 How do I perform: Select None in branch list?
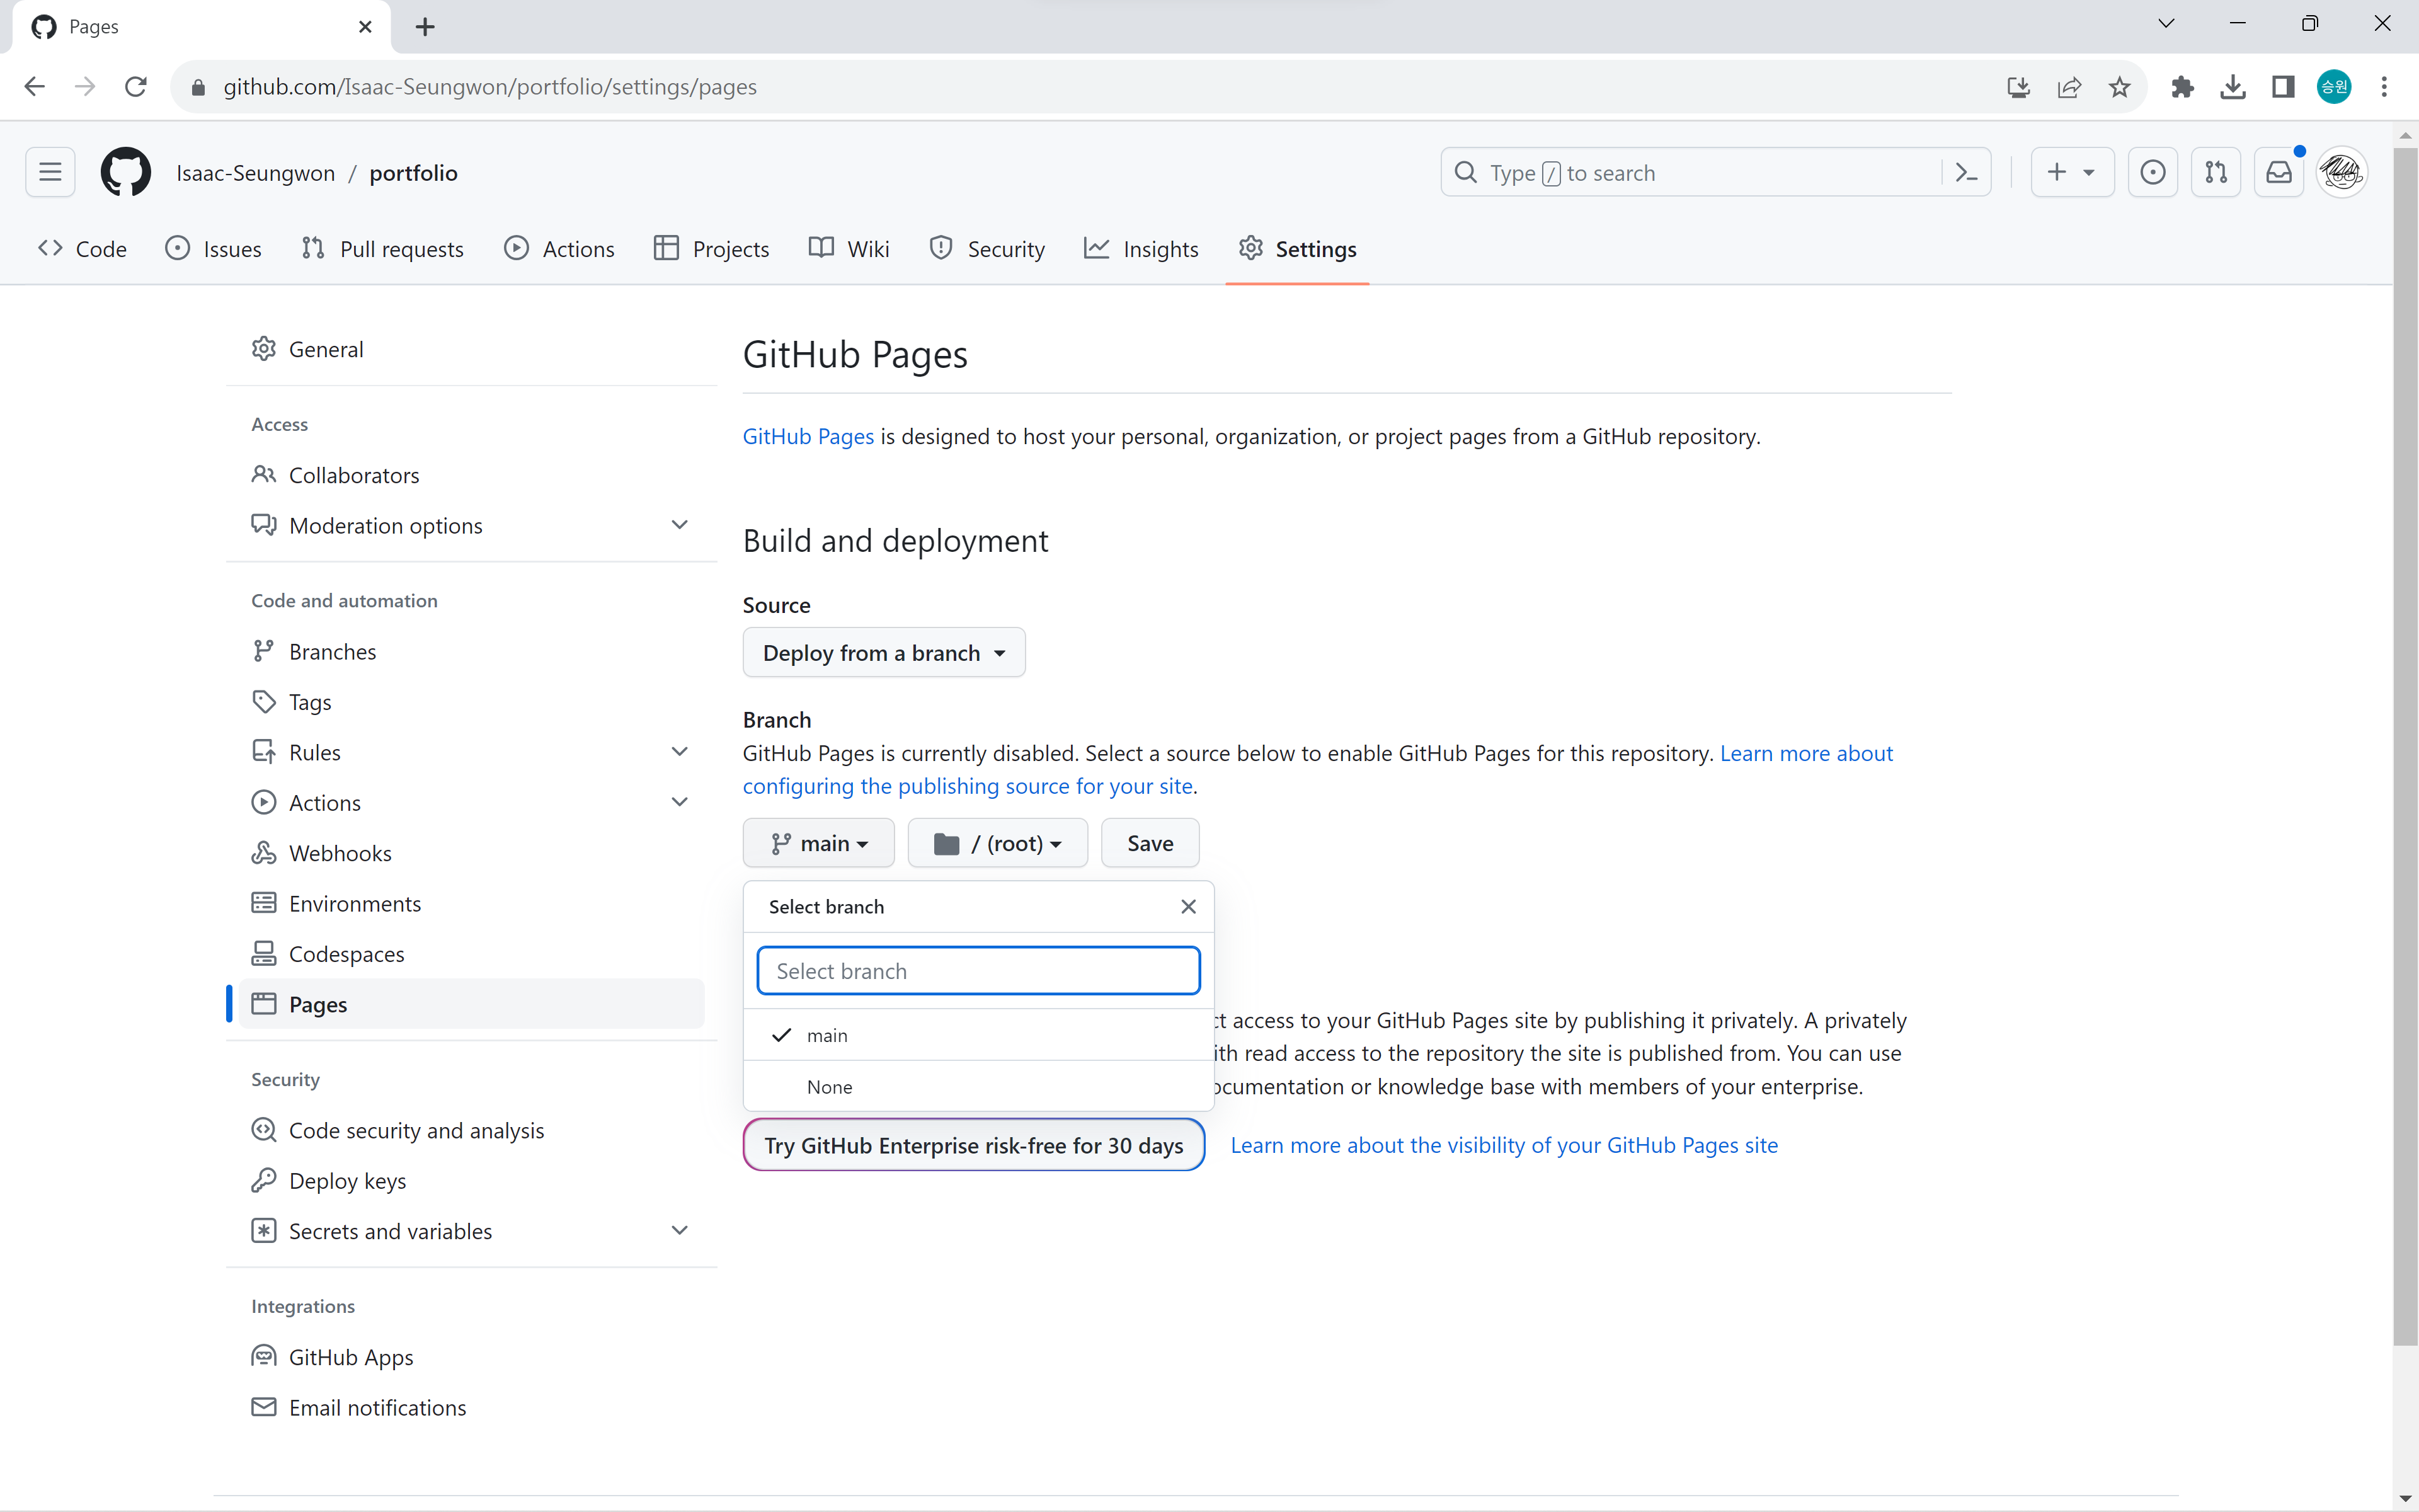pos(830,1087)
